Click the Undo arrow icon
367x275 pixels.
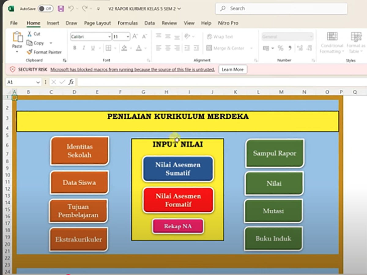pyautogui.click(x=71, y=9)
